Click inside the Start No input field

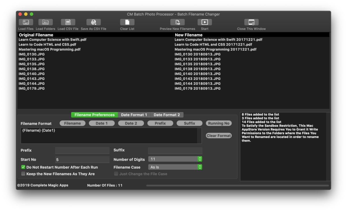click(82, 159)
